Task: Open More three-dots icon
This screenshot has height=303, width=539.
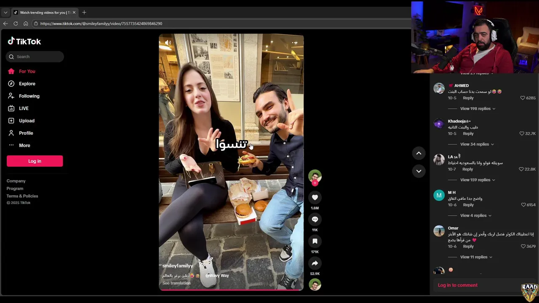Action: click(11, 145)
